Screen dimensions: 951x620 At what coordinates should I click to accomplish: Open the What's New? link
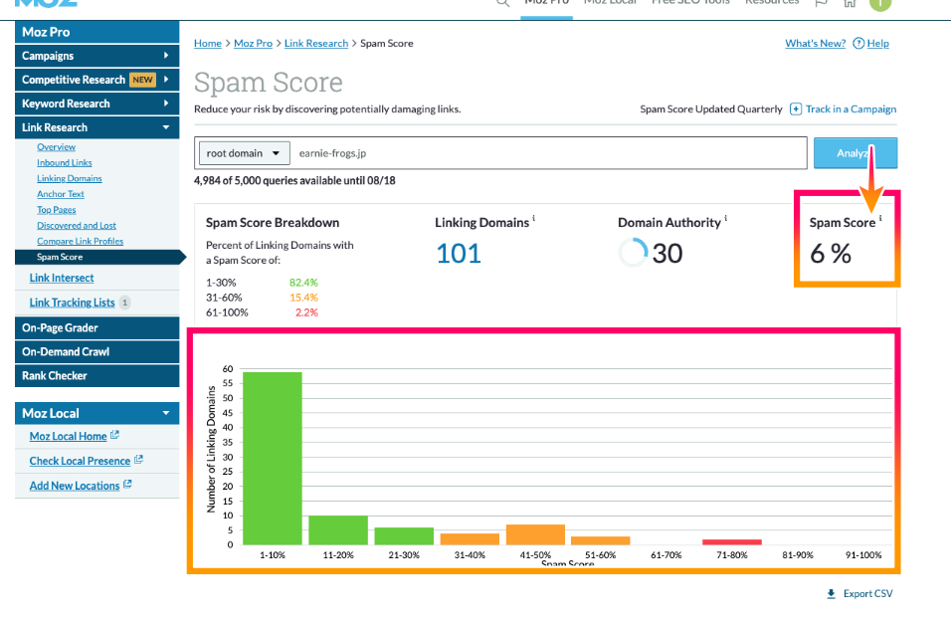[815, 43]
